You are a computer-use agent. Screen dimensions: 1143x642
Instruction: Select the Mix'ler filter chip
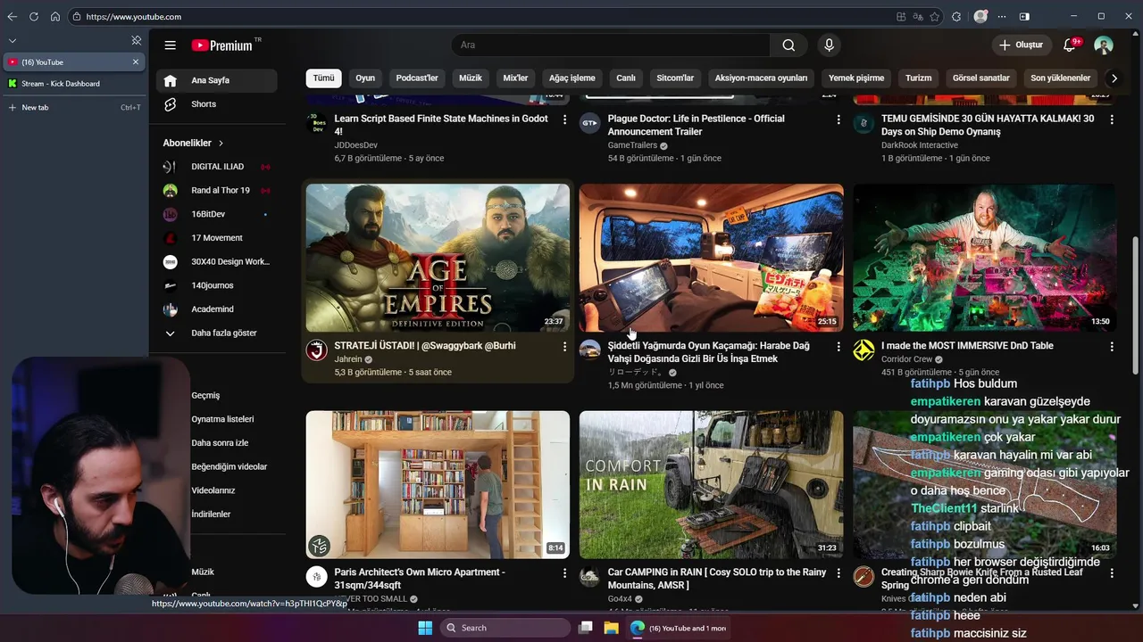(515, 78)
